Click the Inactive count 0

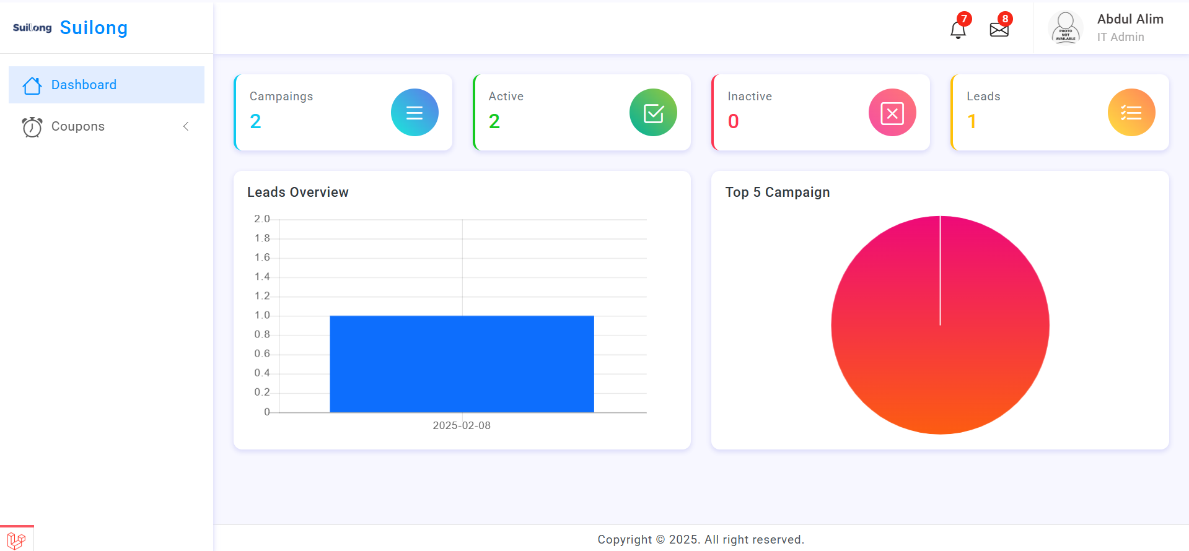point(733,121)
